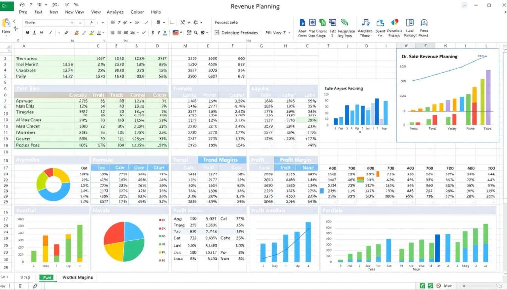The width and height of the screenshot is (507, 290).
Task: Toggle the underline formatting button
Action: coord(34,33)
